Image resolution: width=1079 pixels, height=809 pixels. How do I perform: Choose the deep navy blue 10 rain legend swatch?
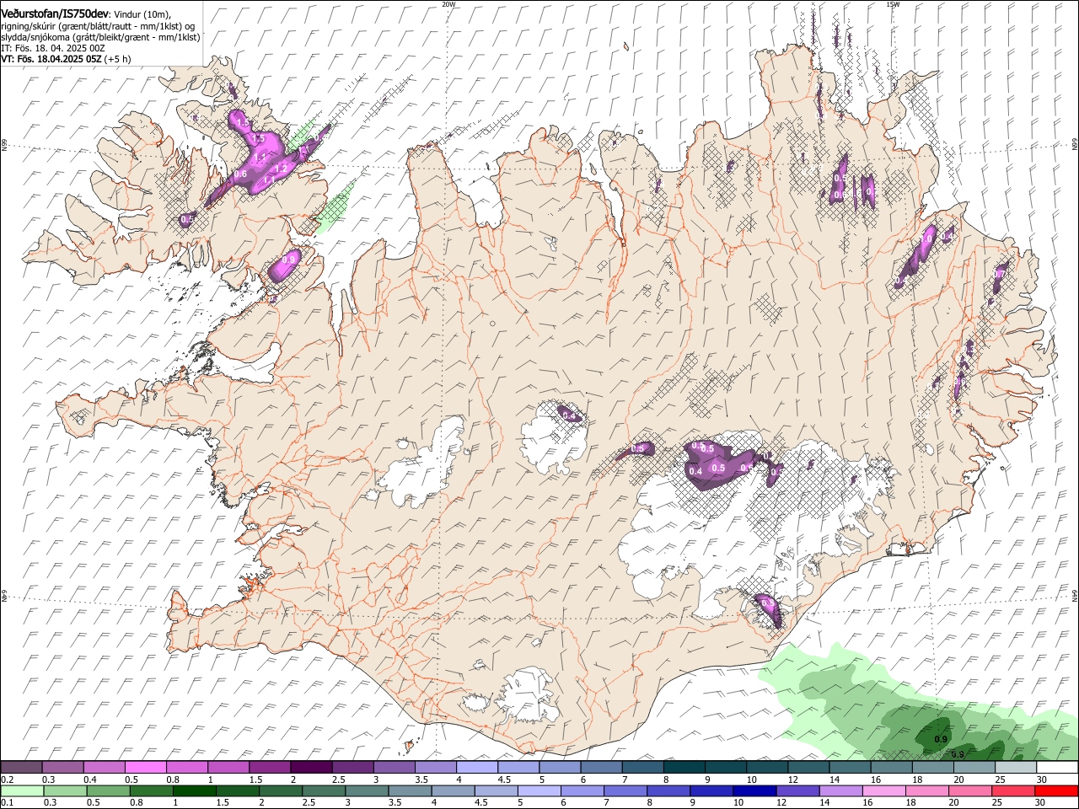point(754,790)
